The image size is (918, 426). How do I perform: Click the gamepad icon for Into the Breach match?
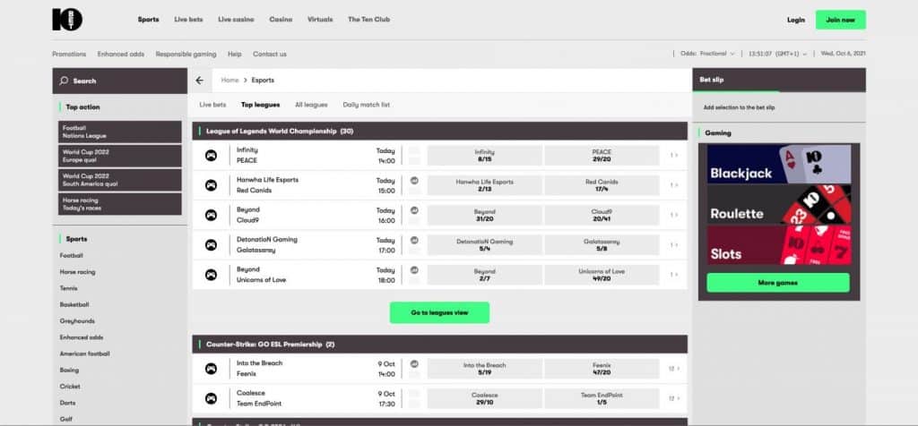(211, 368)
